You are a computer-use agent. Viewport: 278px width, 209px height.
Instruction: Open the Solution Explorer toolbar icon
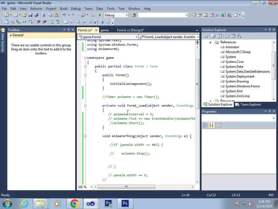(x=193, y=15)
